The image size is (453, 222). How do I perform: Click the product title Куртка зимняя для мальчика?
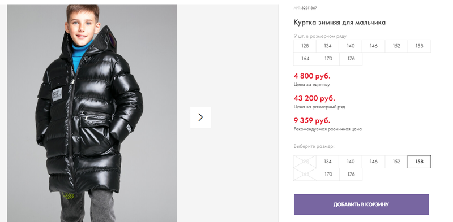(x=339, y=23)
